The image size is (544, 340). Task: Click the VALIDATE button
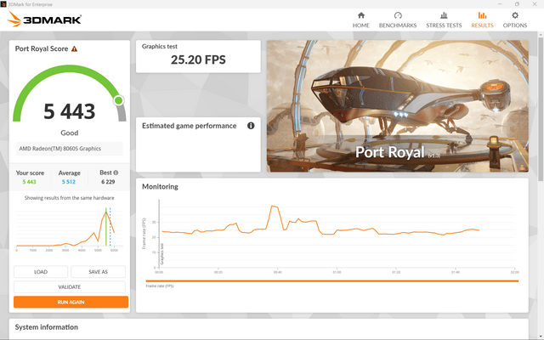click(70, 287)
